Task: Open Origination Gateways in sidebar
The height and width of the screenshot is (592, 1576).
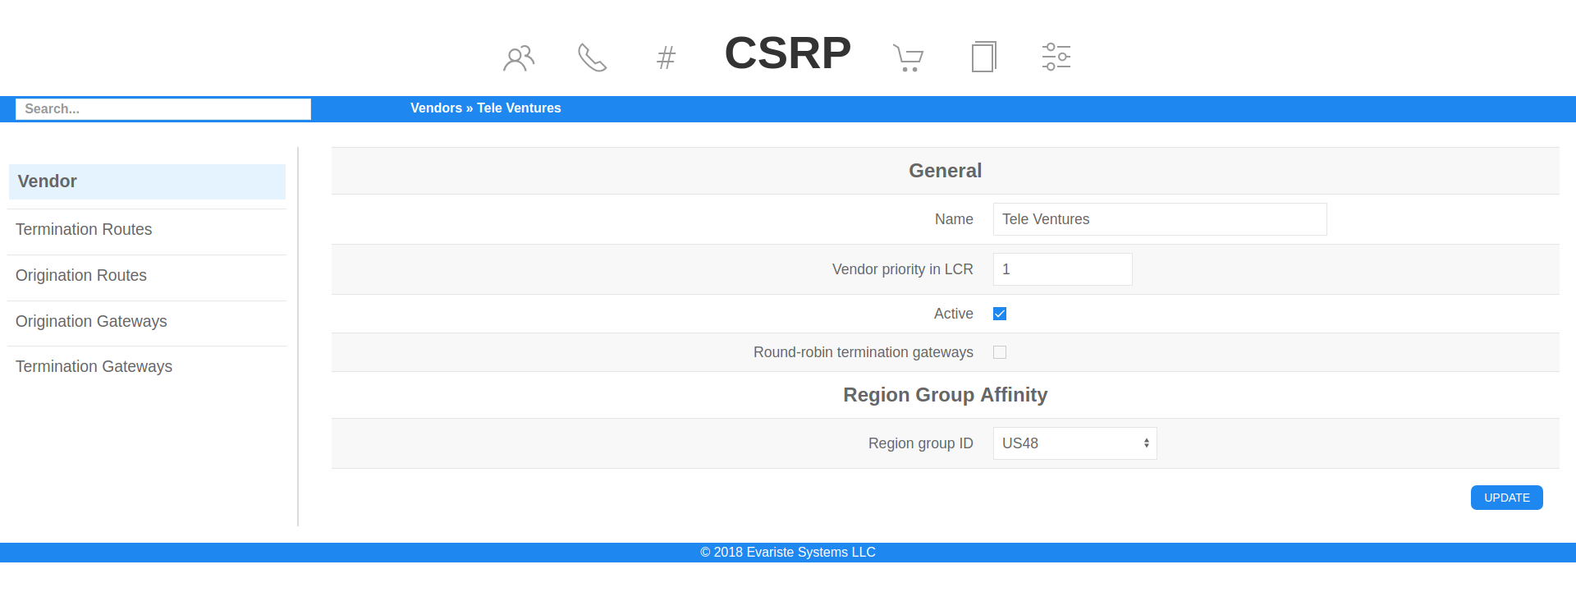Action: click(91, 322)
